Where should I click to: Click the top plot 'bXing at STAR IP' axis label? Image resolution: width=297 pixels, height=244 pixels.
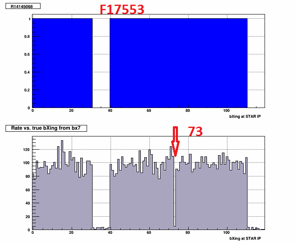click(x=245, y=116)
